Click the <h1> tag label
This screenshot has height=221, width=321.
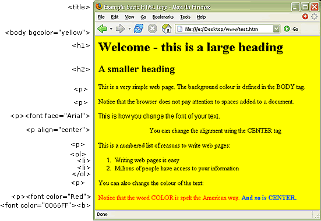[x=81, y=45]
